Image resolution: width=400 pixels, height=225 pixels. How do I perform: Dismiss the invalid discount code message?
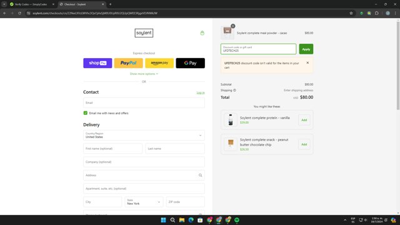tap(307, 62)
